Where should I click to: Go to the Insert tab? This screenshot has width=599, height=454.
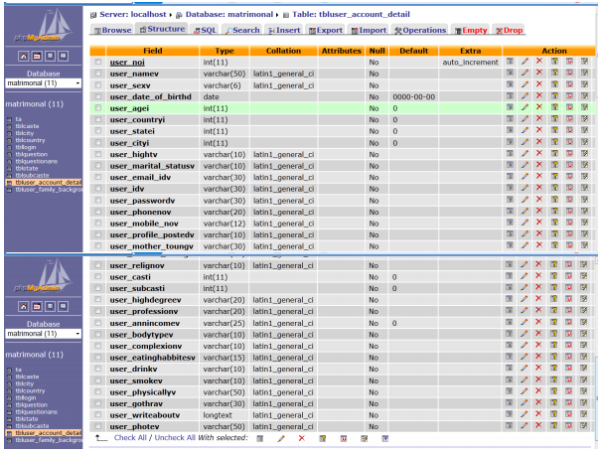(x=285, y=30)
